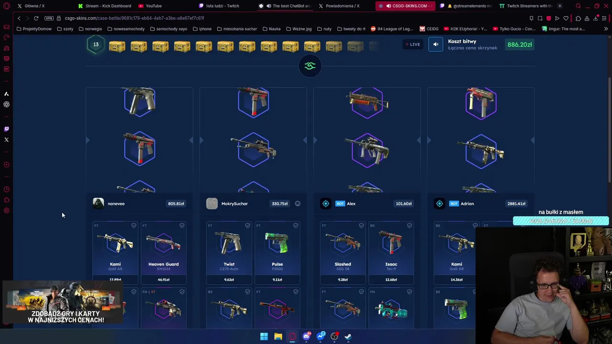612x344 pixels.
Task: Switch to the Stream - Kick Dashboard tab
Action: pyautogui.click(x=104, y=6)
